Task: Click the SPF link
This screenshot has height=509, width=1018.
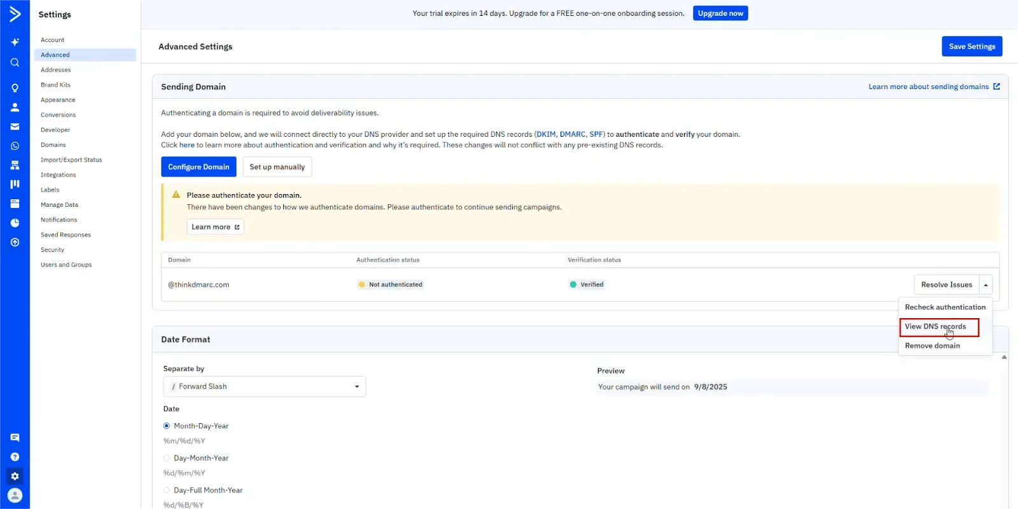Action: (596, 134)
